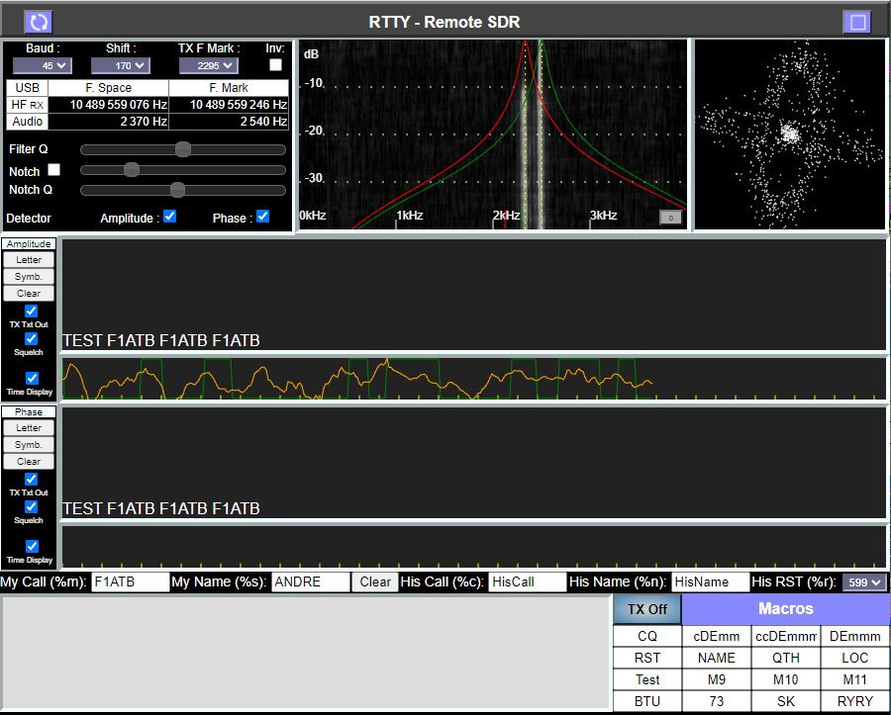891x715 pixels.
Task: Select the 73 macro
Action: point(717,701)
